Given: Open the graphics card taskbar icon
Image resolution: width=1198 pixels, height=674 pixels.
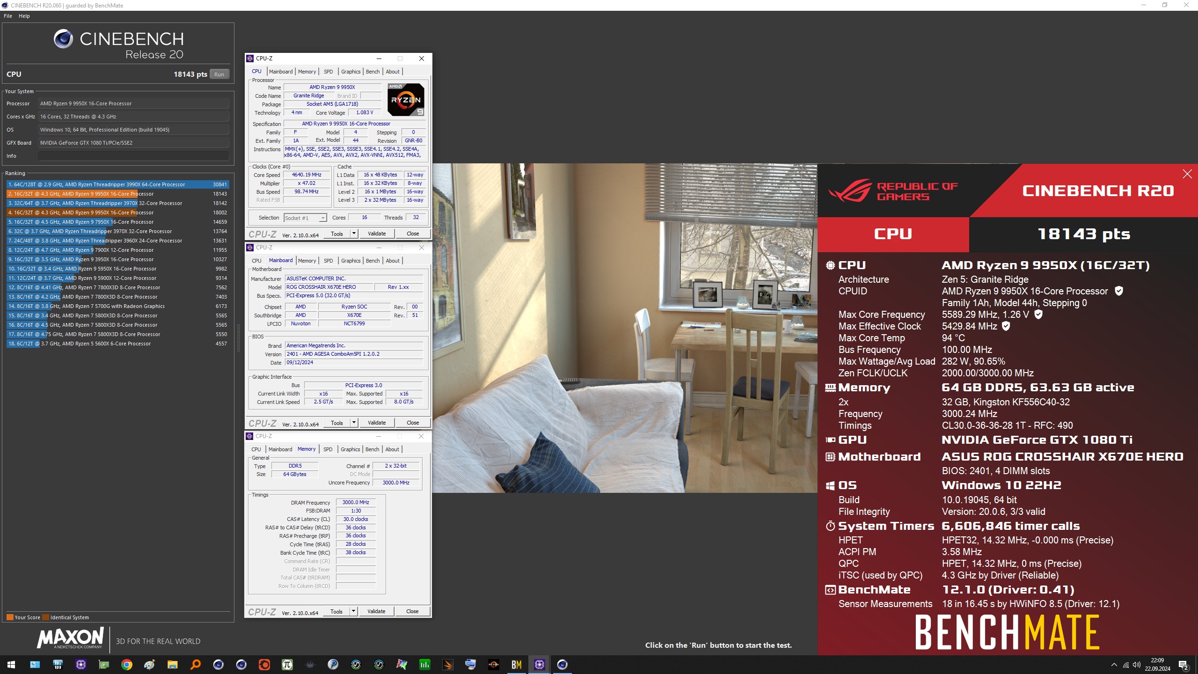Looking at the screenshot, I should pos(103,664).
